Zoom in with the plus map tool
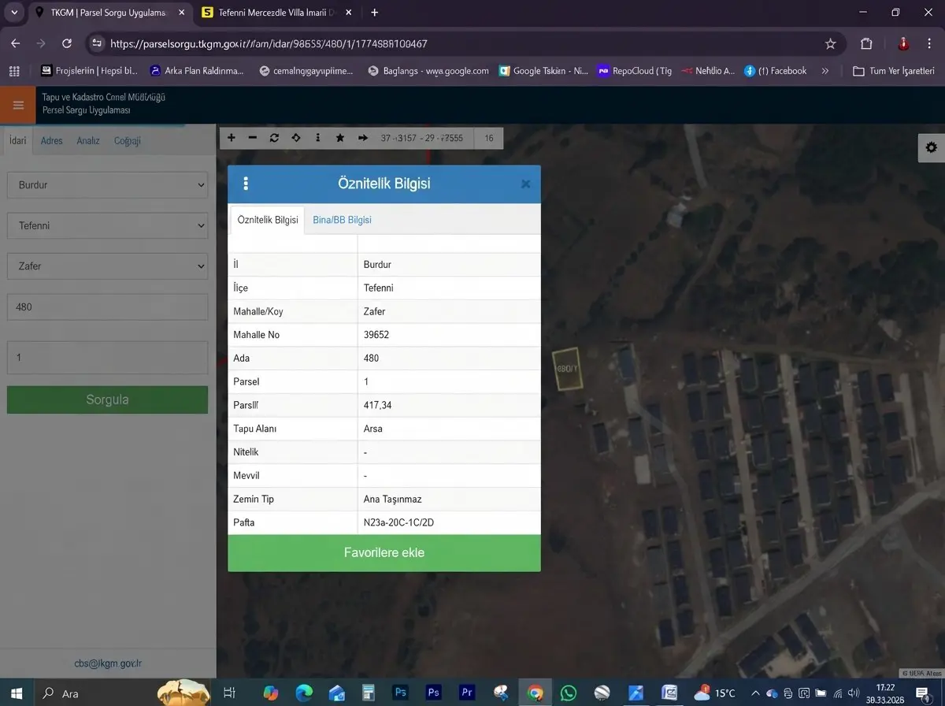 coord(232,138)
